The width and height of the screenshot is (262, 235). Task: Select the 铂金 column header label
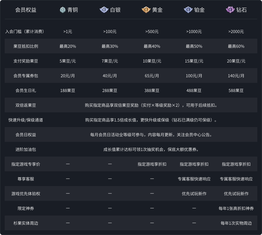click(200, 10)
